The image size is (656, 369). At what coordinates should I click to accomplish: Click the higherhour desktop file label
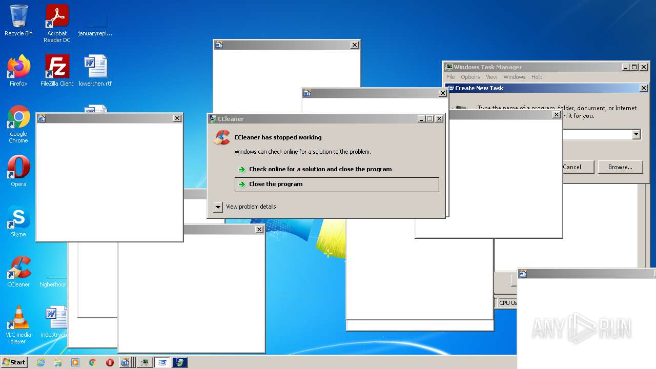click(53, 284)
